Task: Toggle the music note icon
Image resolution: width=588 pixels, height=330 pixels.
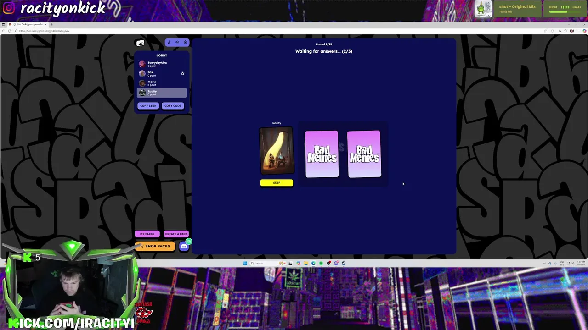Action: pyautogui.click(x=169, y=43)
